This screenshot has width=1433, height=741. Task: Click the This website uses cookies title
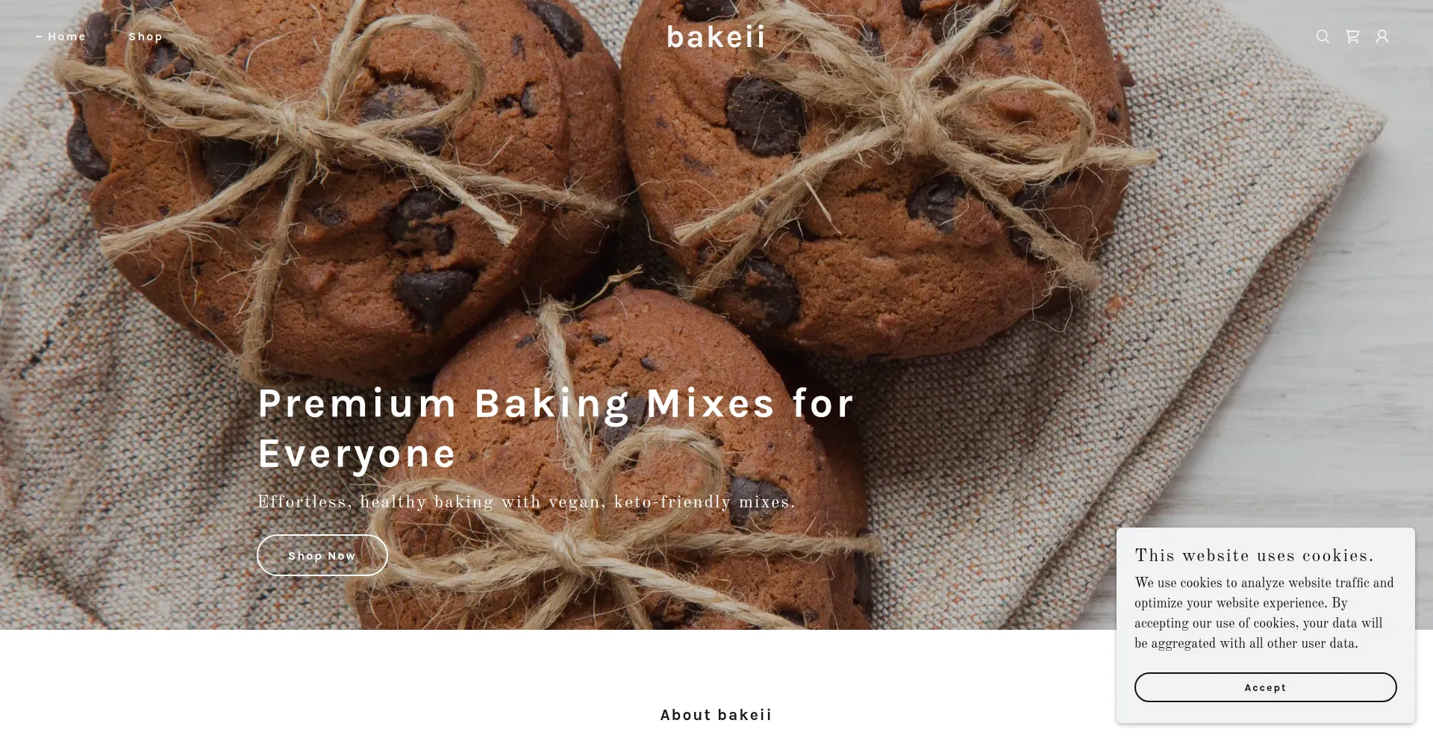click(1255, 556)
